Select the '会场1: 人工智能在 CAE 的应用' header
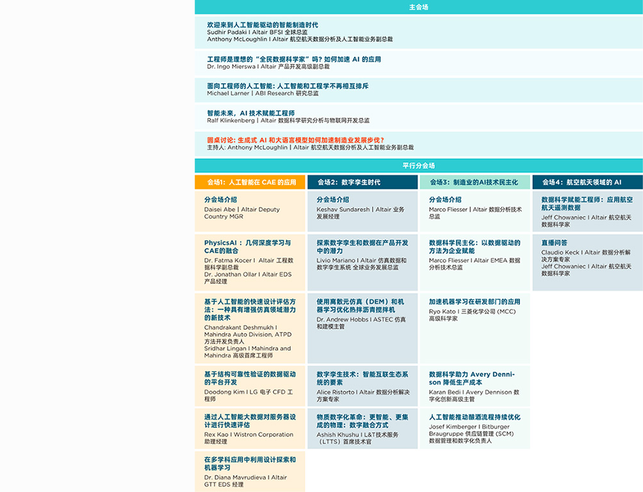 tap(250, 182)
